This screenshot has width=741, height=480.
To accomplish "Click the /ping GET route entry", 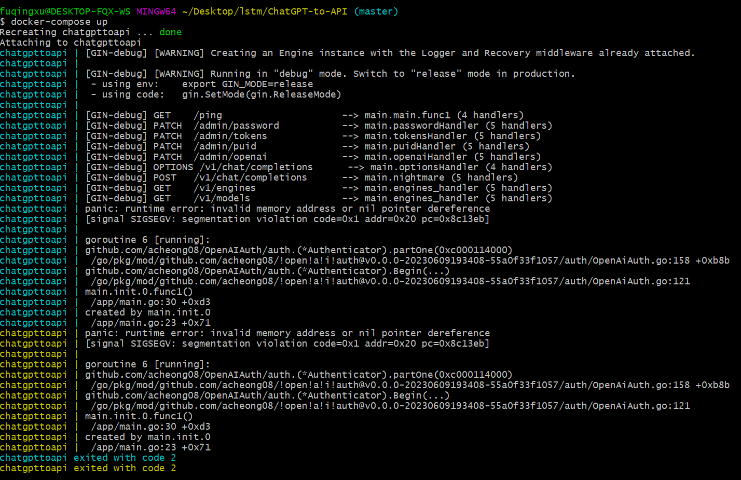I will 210,115.
